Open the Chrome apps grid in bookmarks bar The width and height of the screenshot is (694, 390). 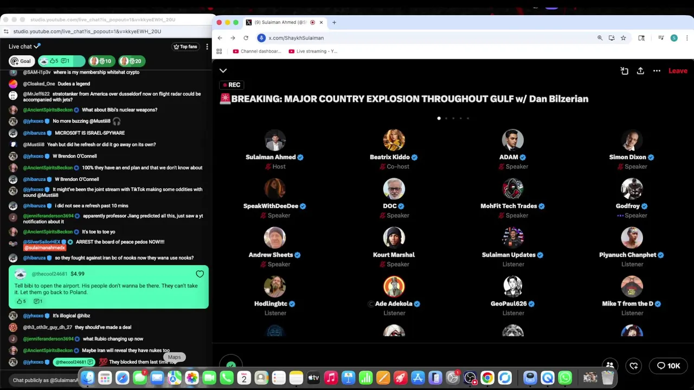pyautogui.click(x=219, y=51)
